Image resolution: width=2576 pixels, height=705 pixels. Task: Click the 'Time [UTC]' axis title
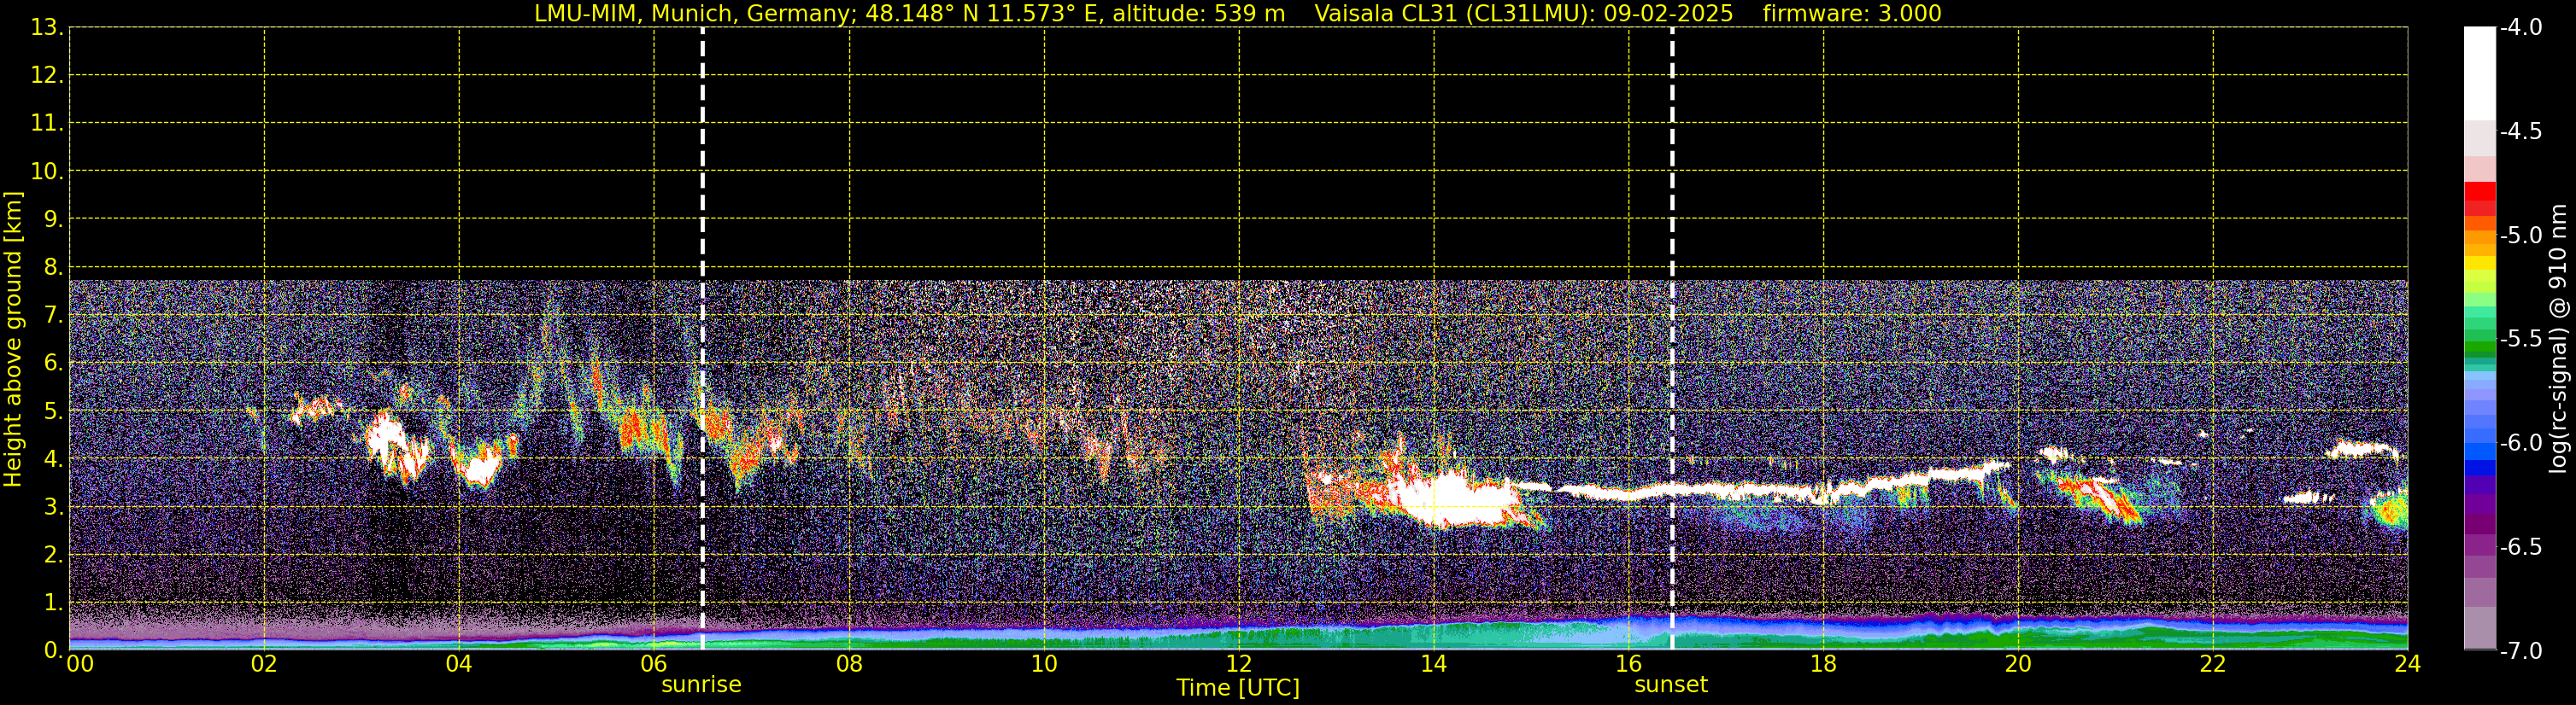1238,688
